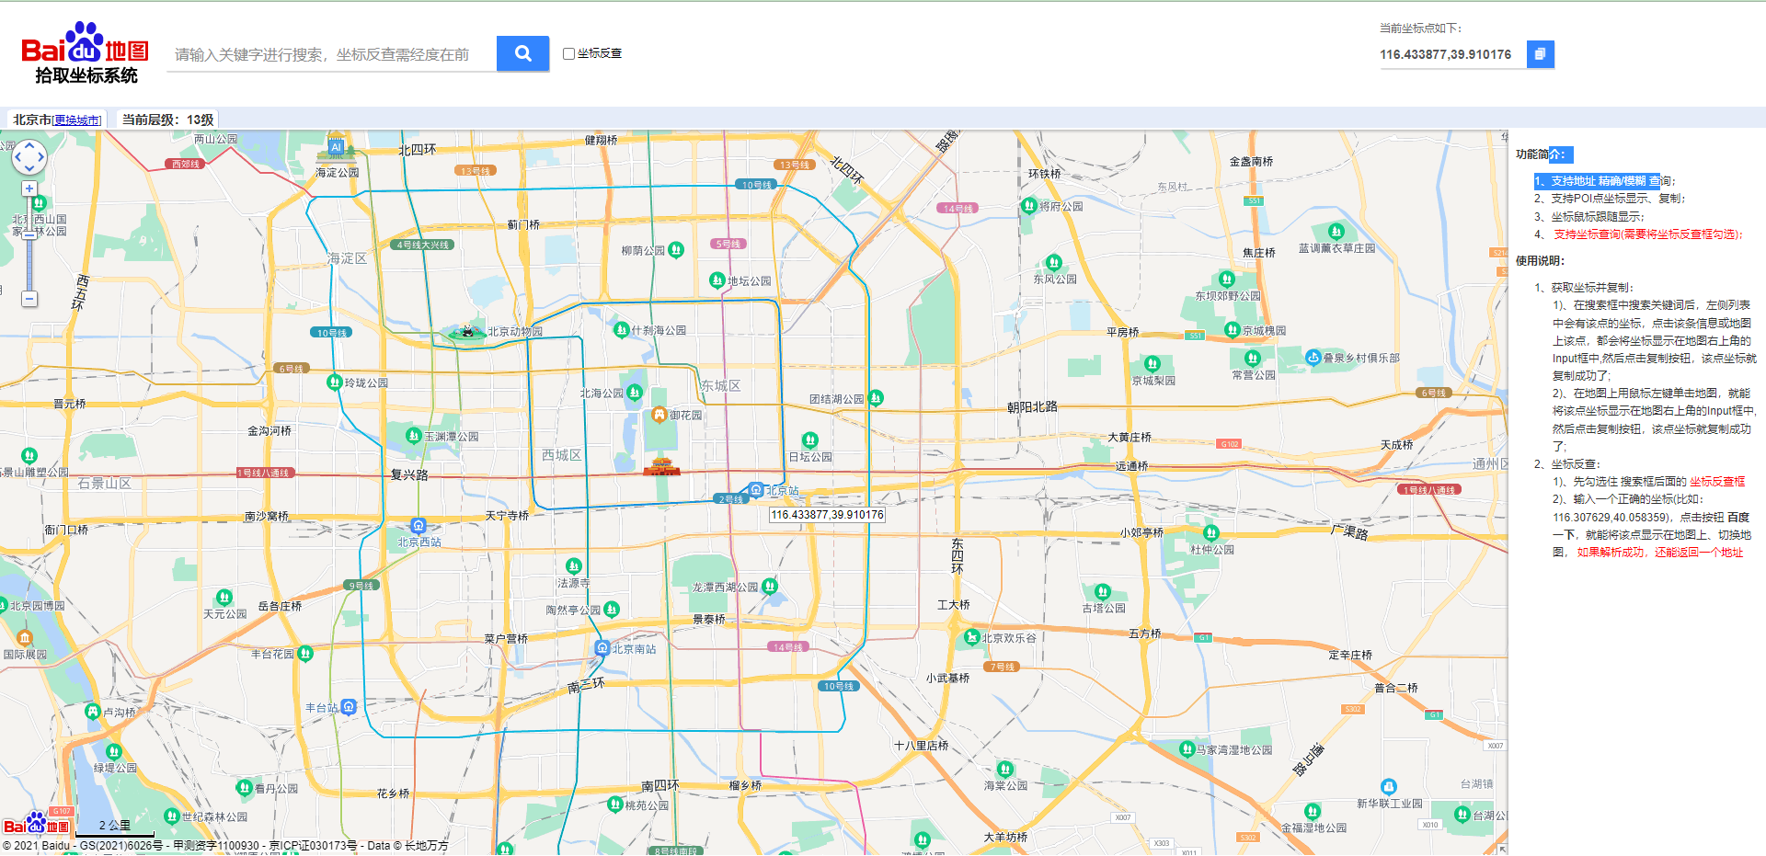1766x856 pixels.
Task: Pan the map left with the left arrow
Action: (17, 157)
